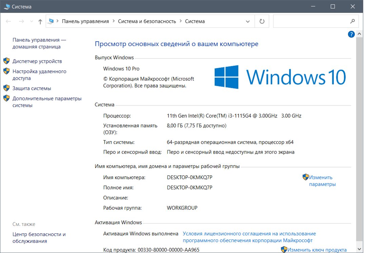Click the Windows 10 logo

[x=280, y=77]
